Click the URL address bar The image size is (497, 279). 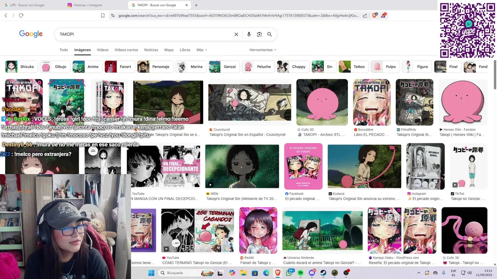point(238,15)
